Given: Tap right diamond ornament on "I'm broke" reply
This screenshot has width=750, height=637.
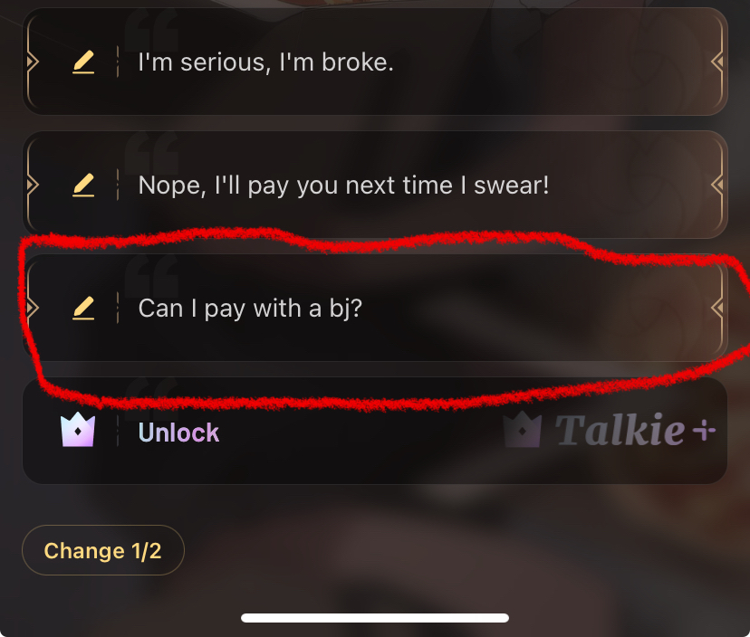Looking at the screenshot, I should (716, 62).
